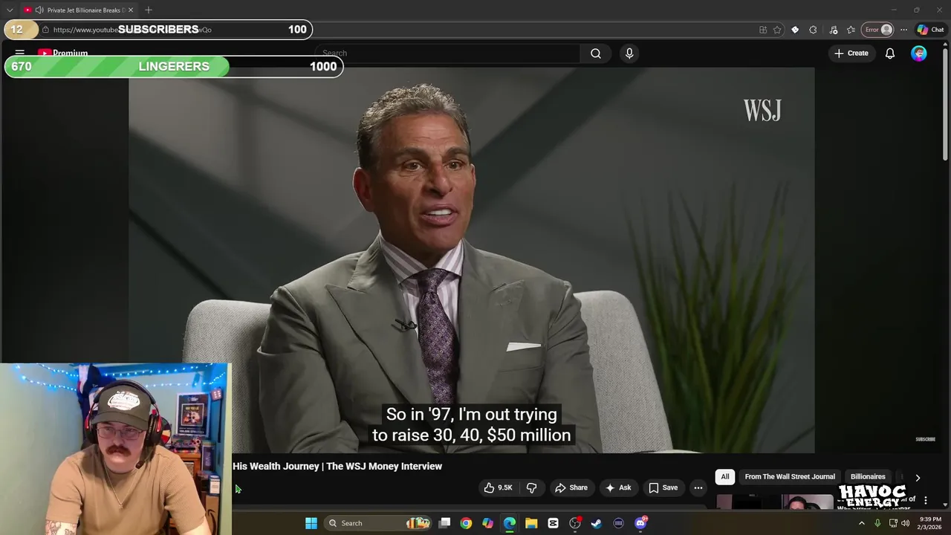Open Task View in the taskbar
Viewport: 951px width, 535px height.
tap(444, 523)
